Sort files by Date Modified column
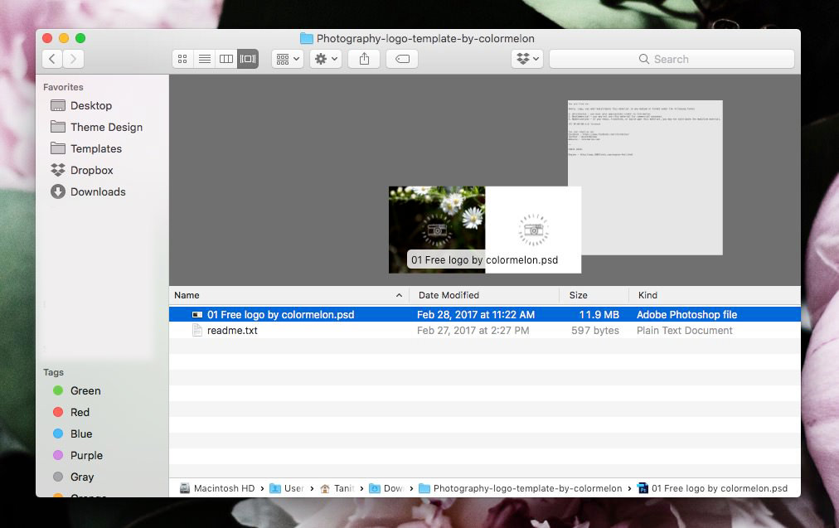Image resolution: width=839 pixels, height=528 pixels. [x=449, y=295]
